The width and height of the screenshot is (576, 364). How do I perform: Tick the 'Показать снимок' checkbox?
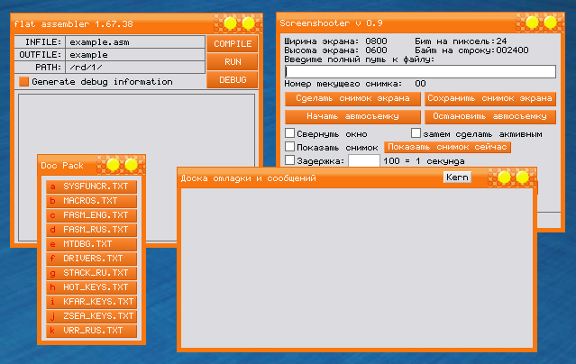tap(289, 147)
